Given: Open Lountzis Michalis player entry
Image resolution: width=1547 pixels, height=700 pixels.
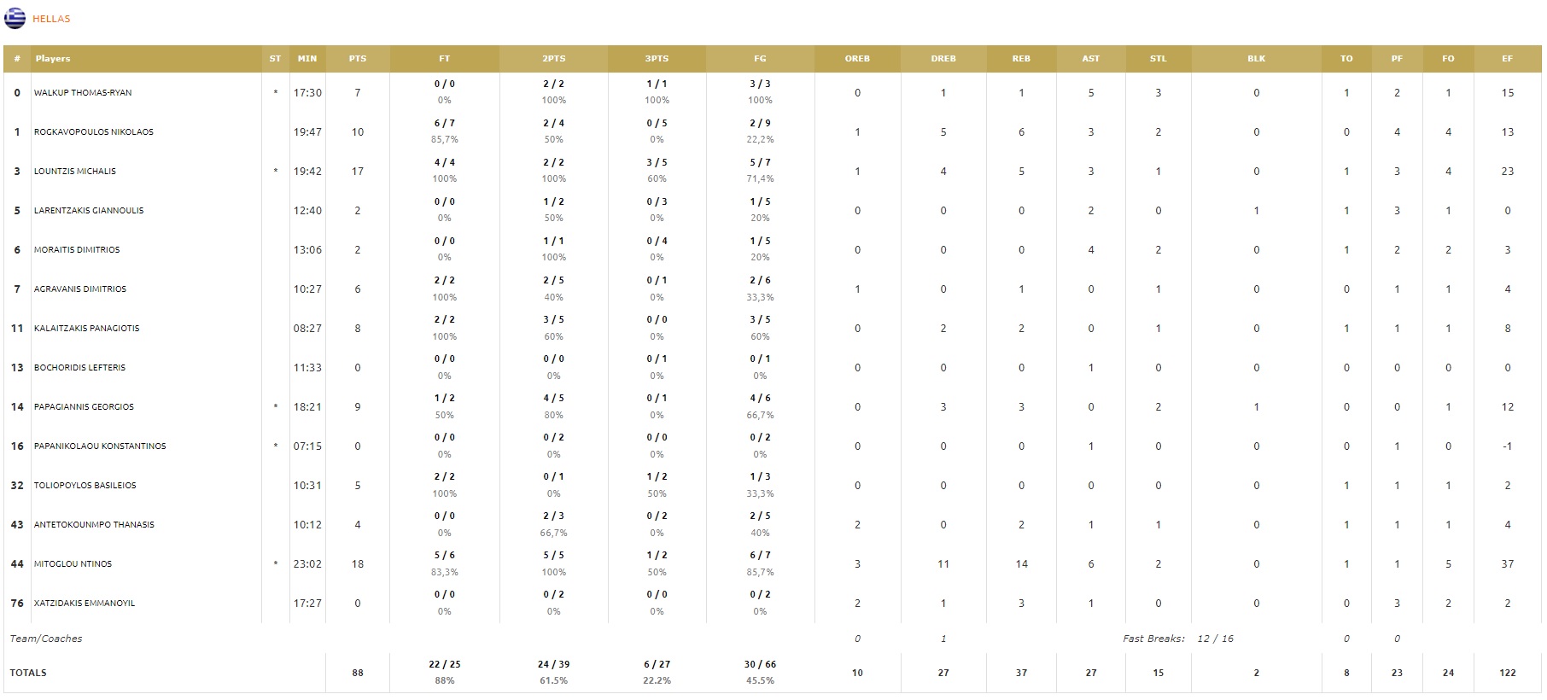Looking at the screenshot, I should 75,172.
